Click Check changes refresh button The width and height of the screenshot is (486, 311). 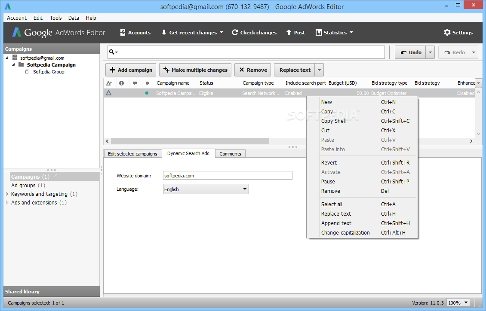[254, 33]
